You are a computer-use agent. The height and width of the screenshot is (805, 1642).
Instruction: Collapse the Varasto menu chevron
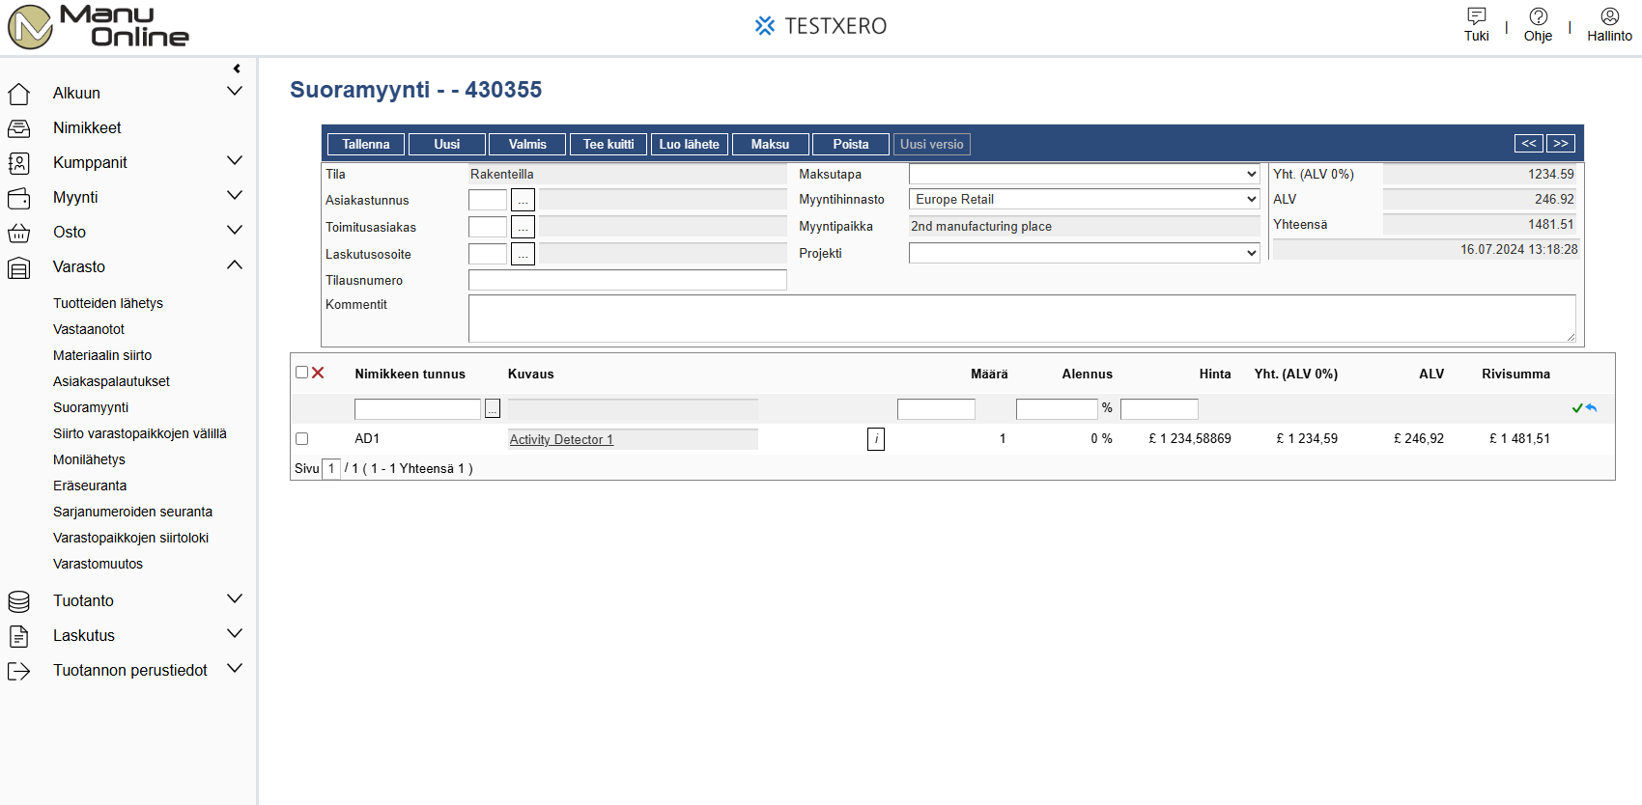(x=234, y=264)
